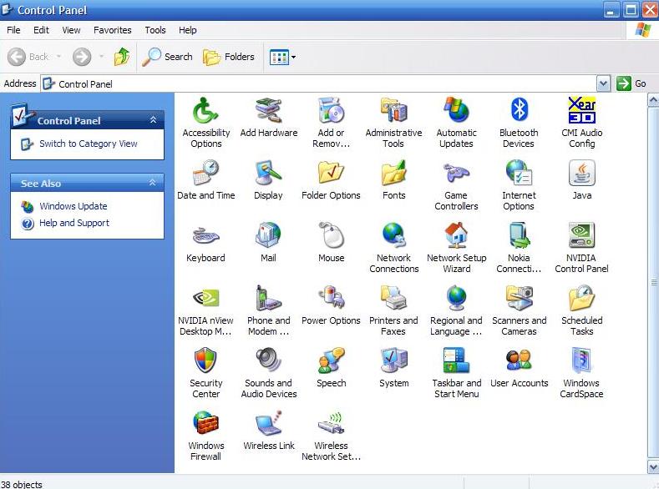Open CMI Audio Config Xear 3D icon
The height and width of the screenshot is (489, 659).
[581, 110]
